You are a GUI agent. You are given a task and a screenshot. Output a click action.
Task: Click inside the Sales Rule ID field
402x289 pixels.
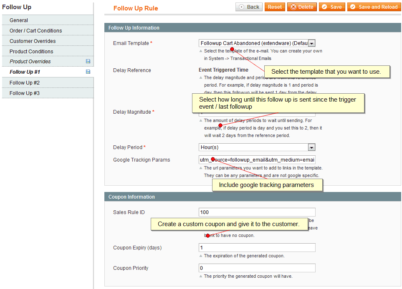click(256, 212)
